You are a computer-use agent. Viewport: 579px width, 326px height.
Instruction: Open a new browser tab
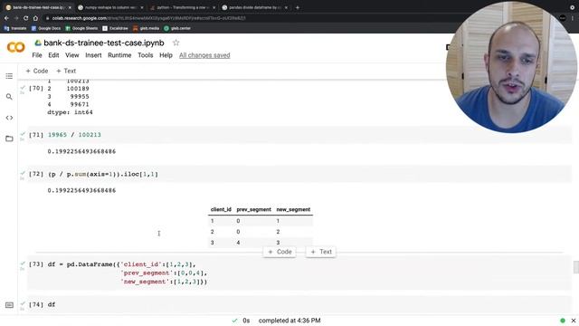298,7
